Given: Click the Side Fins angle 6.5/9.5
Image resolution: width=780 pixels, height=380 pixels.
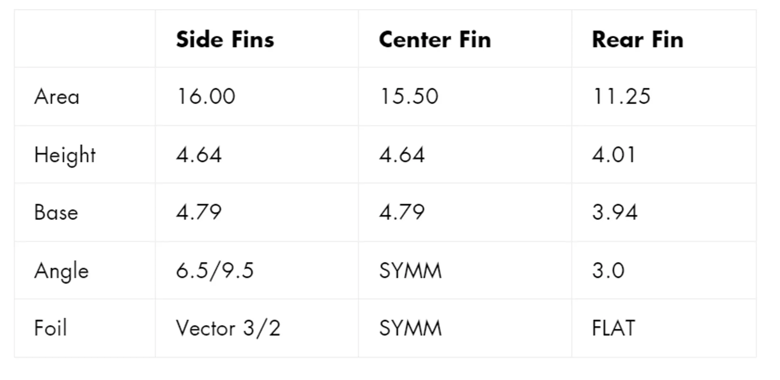Looking at the screenshot, I should [x=215, y=271].
